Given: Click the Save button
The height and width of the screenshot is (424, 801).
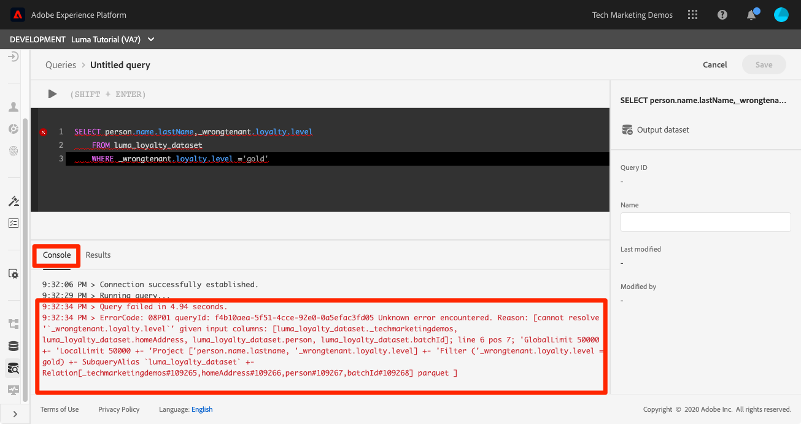Looking at the screenshot, I should click(x=764, y=65).
